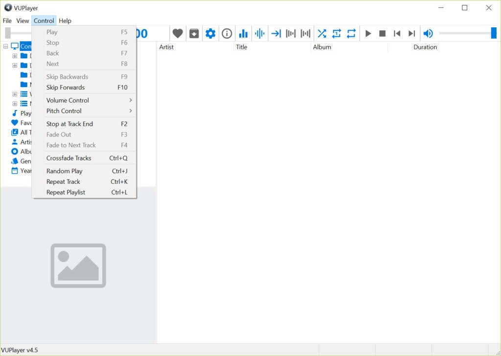Click the track information (i) toolbar icon
This screenshot has width=501, height=356.
(227, 33)
